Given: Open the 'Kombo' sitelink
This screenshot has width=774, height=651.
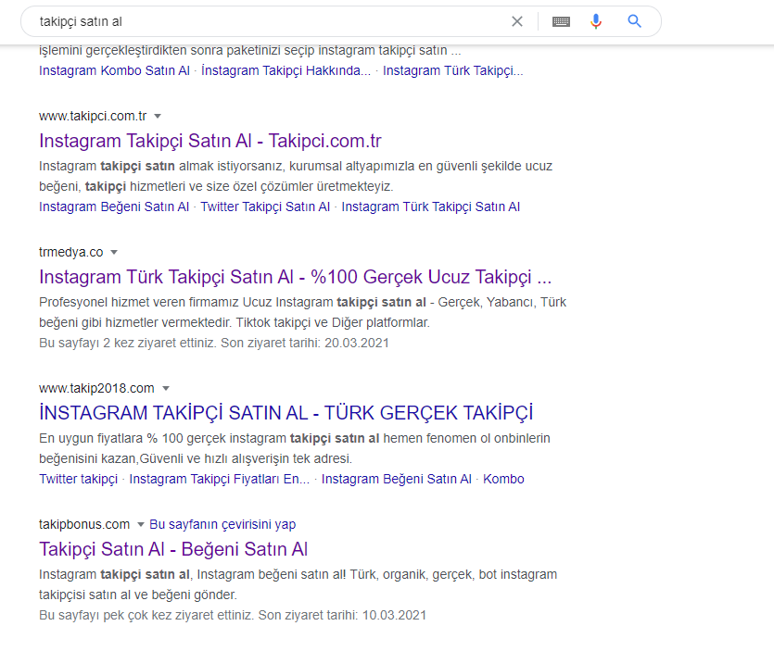Looking at the screenshot, I should (x=503, y=479).
